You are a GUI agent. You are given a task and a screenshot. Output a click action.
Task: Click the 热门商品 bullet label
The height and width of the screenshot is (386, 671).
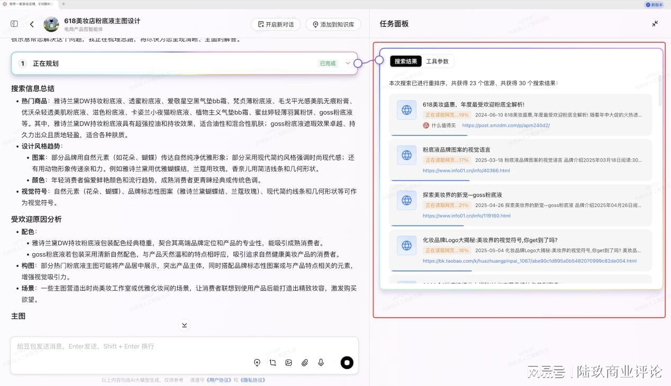click(34, 101)
